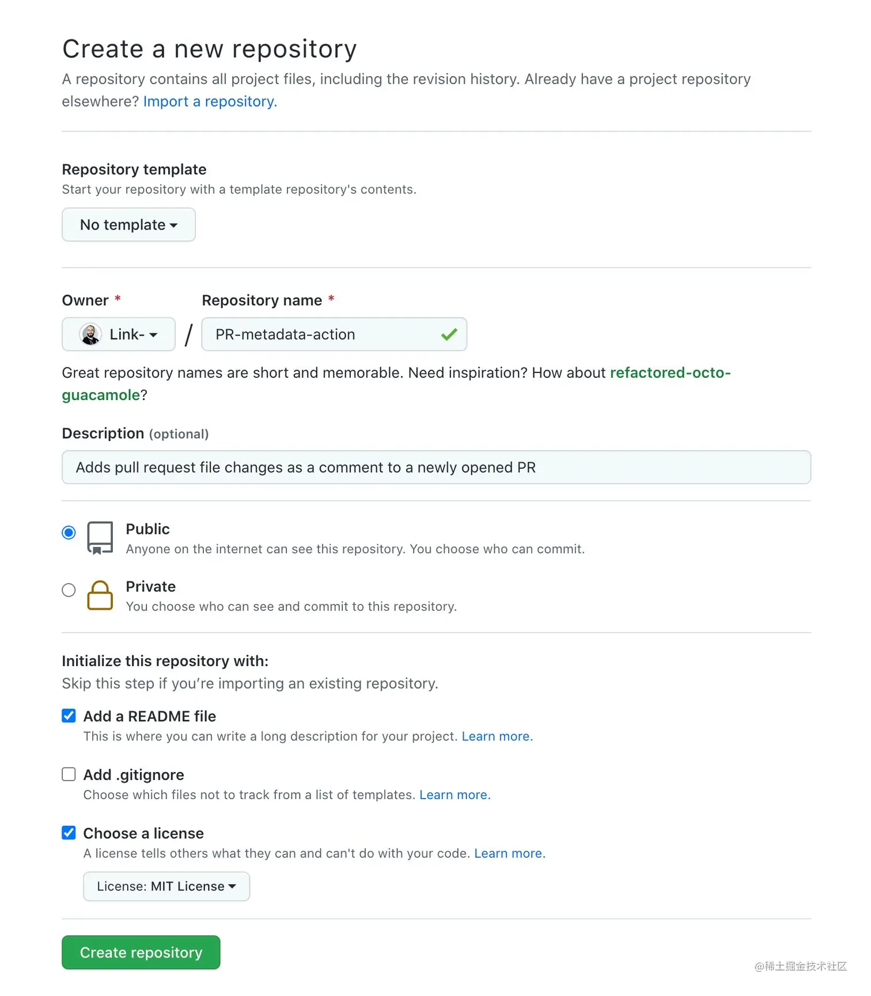Image resolution: width=871 pixels, height=996 pixels.
Task: Select the Private radio button
Action: [x=69, y=590]
